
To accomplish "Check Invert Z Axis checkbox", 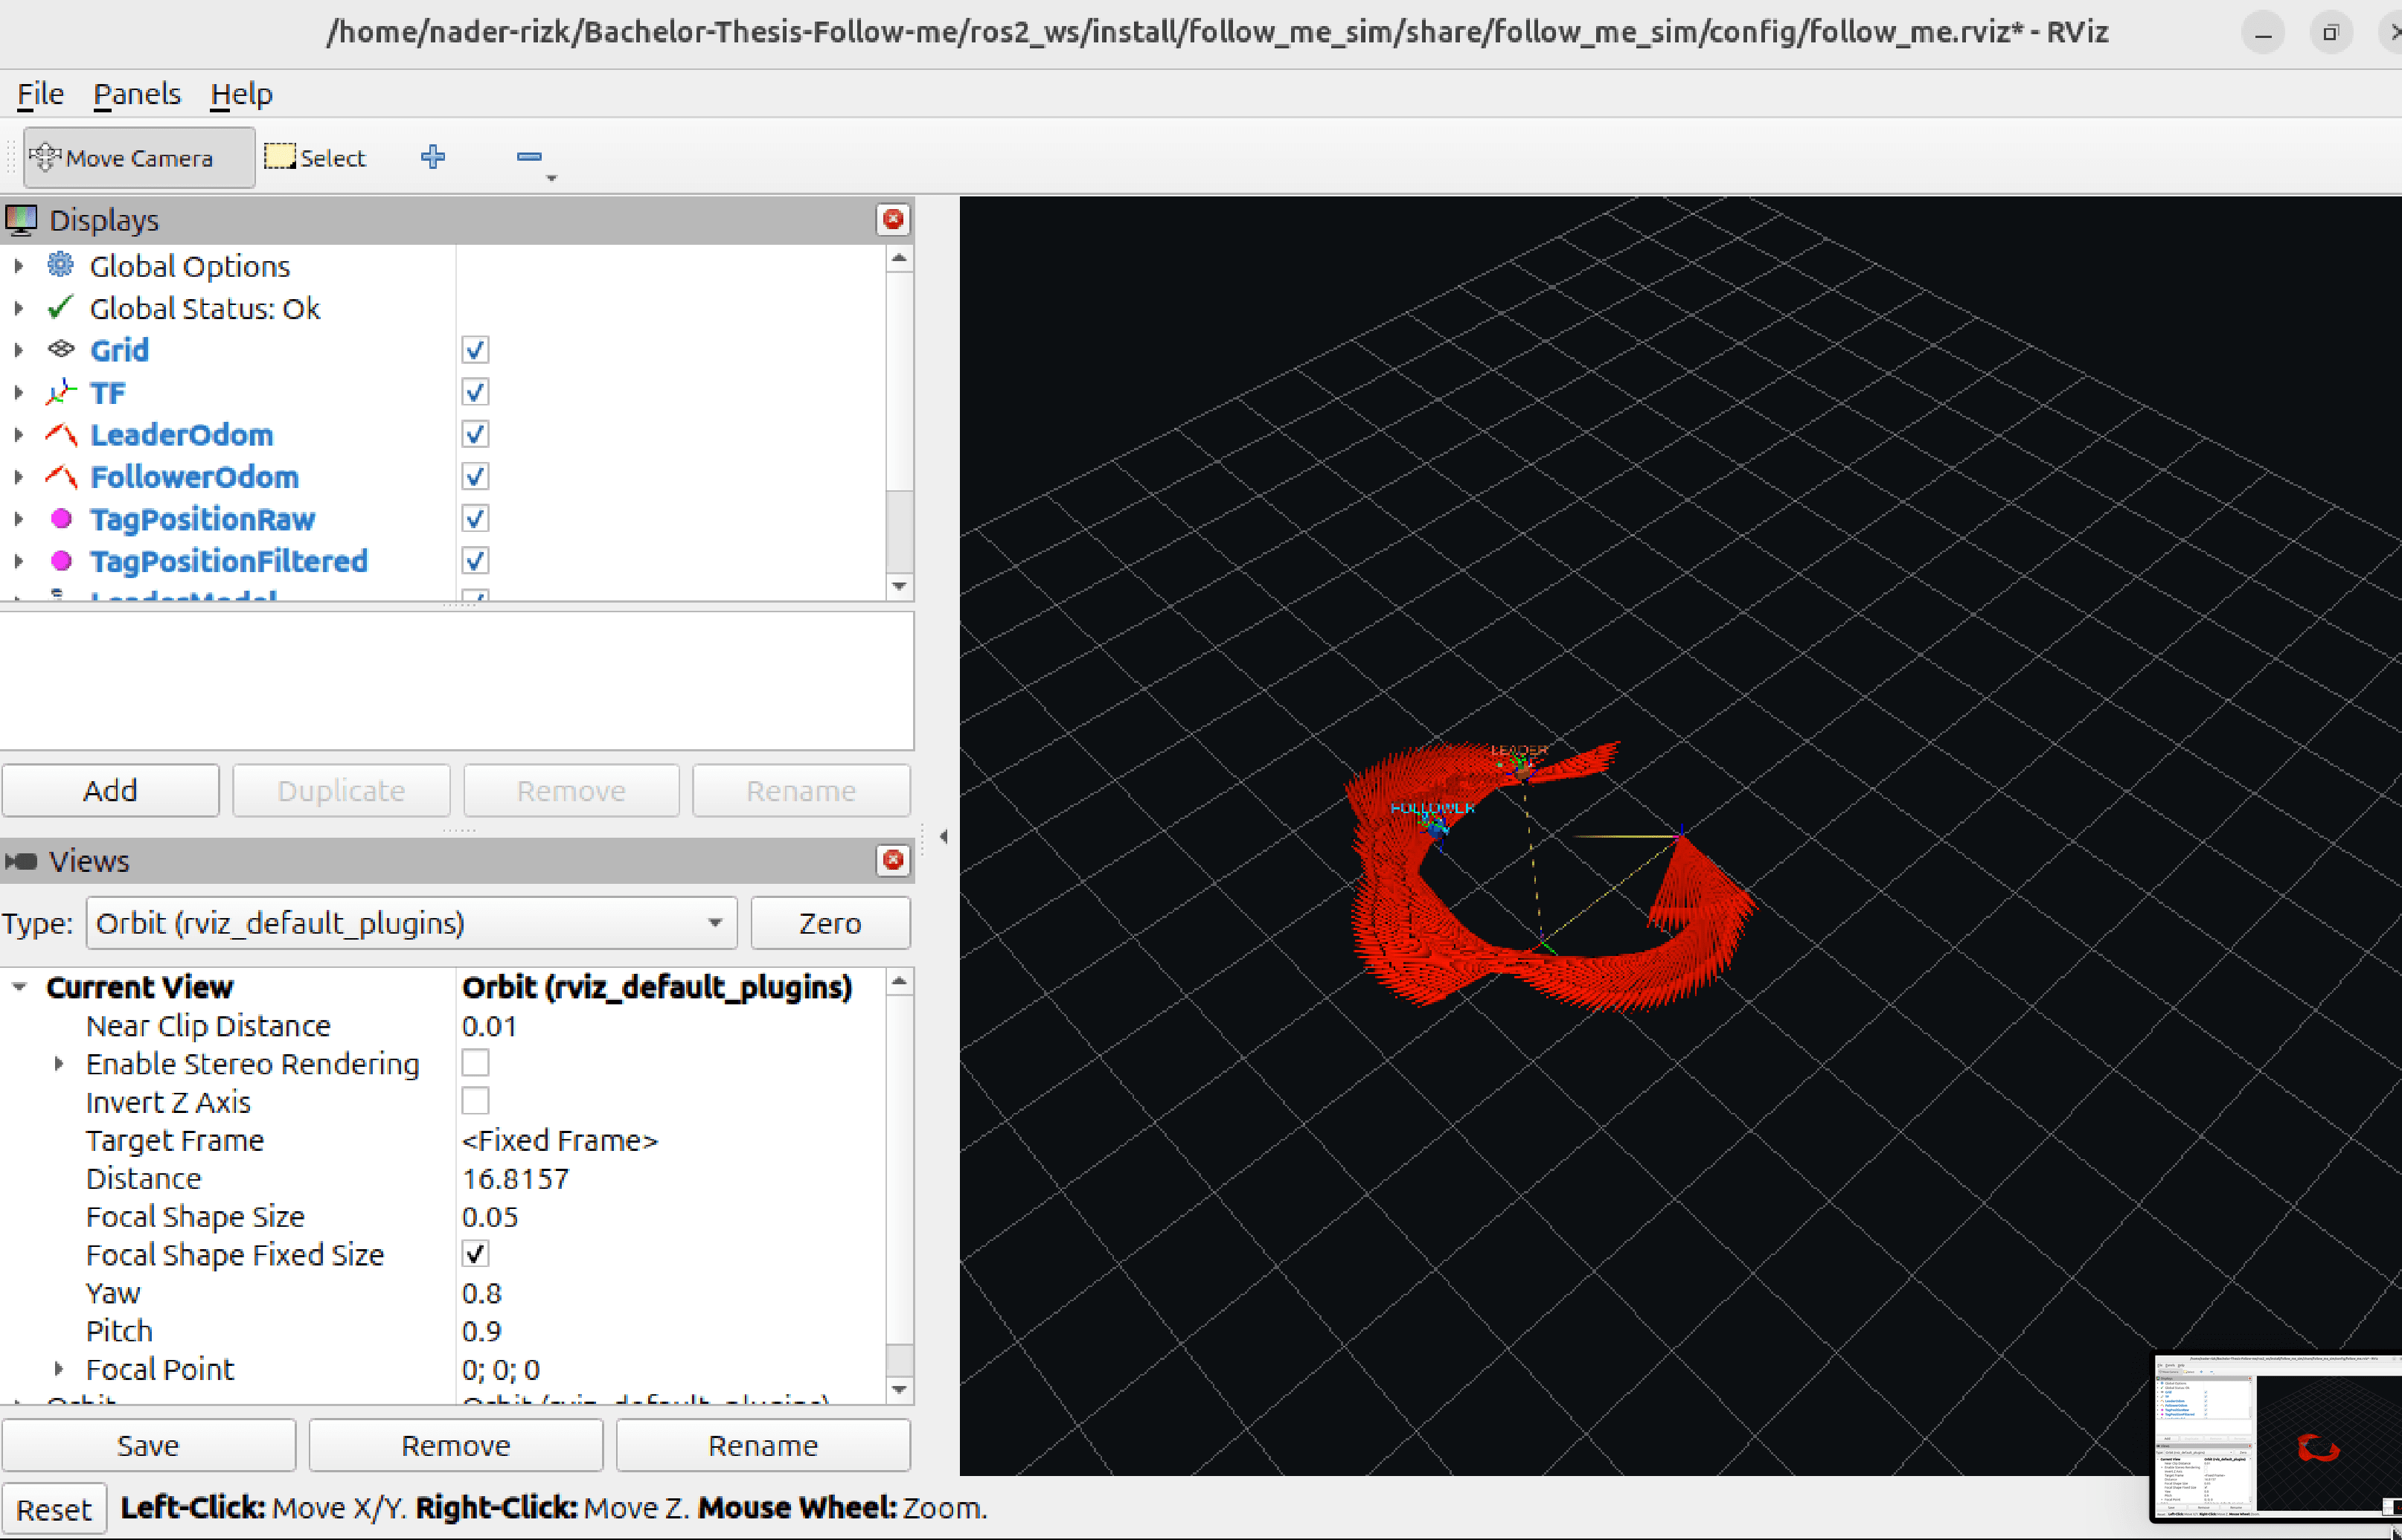I will (475, 1100).
